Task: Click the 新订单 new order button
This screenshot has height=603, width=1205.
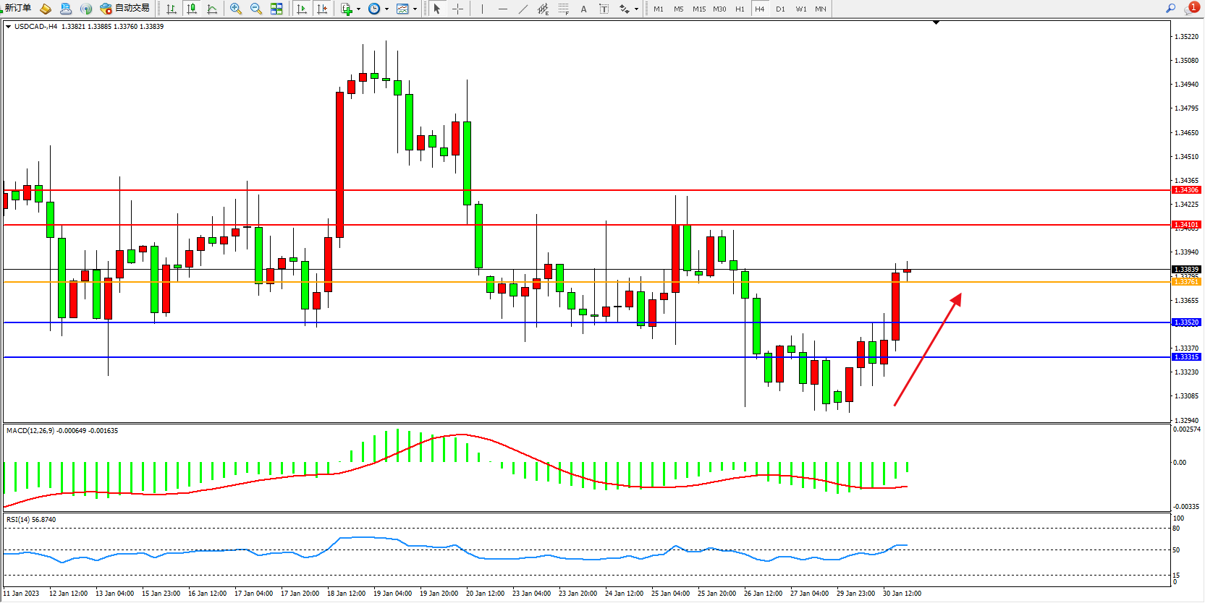Action: pyautogui.click(x=17, y=8)
